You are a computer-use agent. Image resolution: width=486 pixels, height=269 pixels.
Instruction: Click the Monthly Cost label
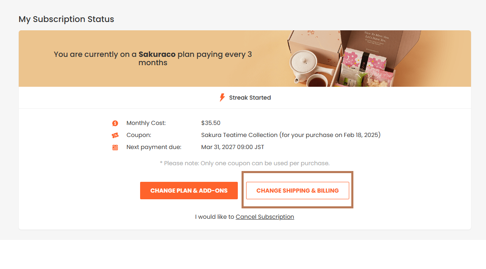146,123
